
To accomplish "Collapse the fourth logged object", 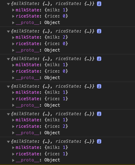I will pyautogui.click(x=8, y=87).
